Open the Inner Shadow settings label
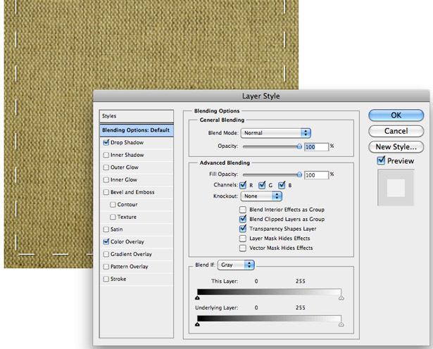 tap(127, 155)
